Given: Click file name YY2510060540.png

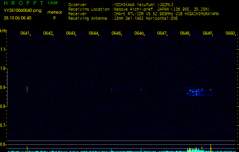Looking at the screenshot, I should pyautogui.click(x=22, y=11).
